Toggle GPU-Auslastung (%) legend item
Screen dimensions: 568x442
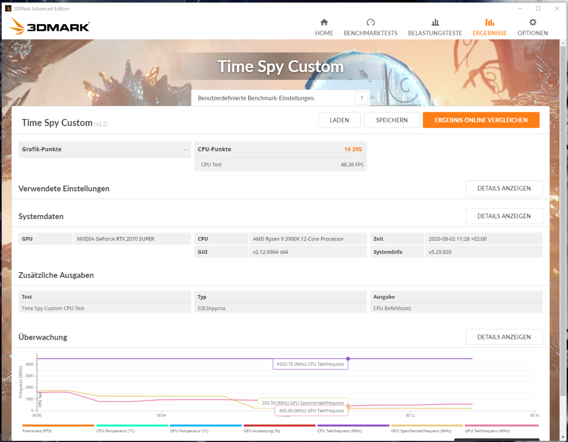pos(280,428)
